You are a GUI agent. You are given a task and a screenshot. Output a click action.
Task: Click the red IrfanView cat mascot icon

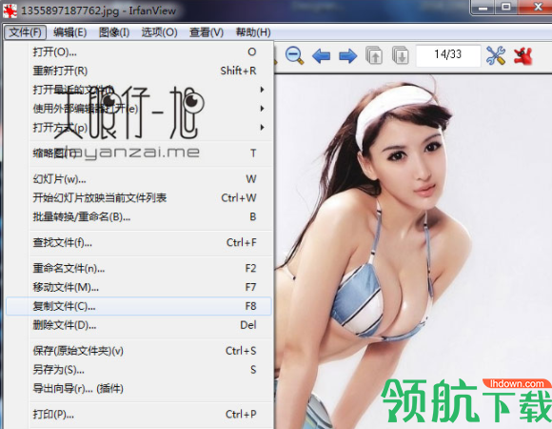point(522,56)
